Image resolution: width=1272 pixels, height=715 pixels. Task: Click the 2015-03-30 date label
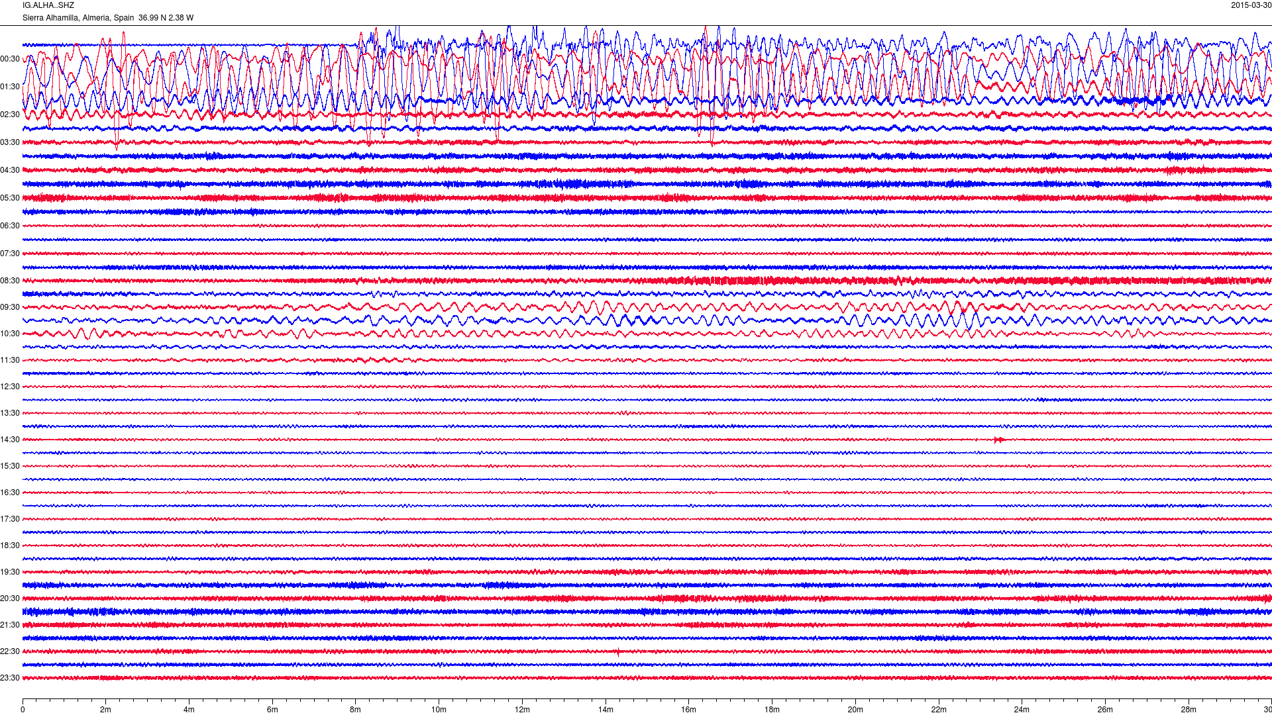[1251, 5]
